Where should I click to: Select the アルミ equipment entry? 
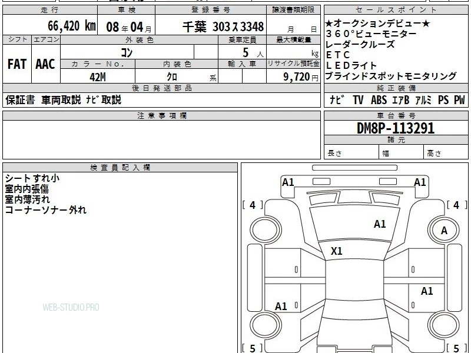tap(423, 99)
